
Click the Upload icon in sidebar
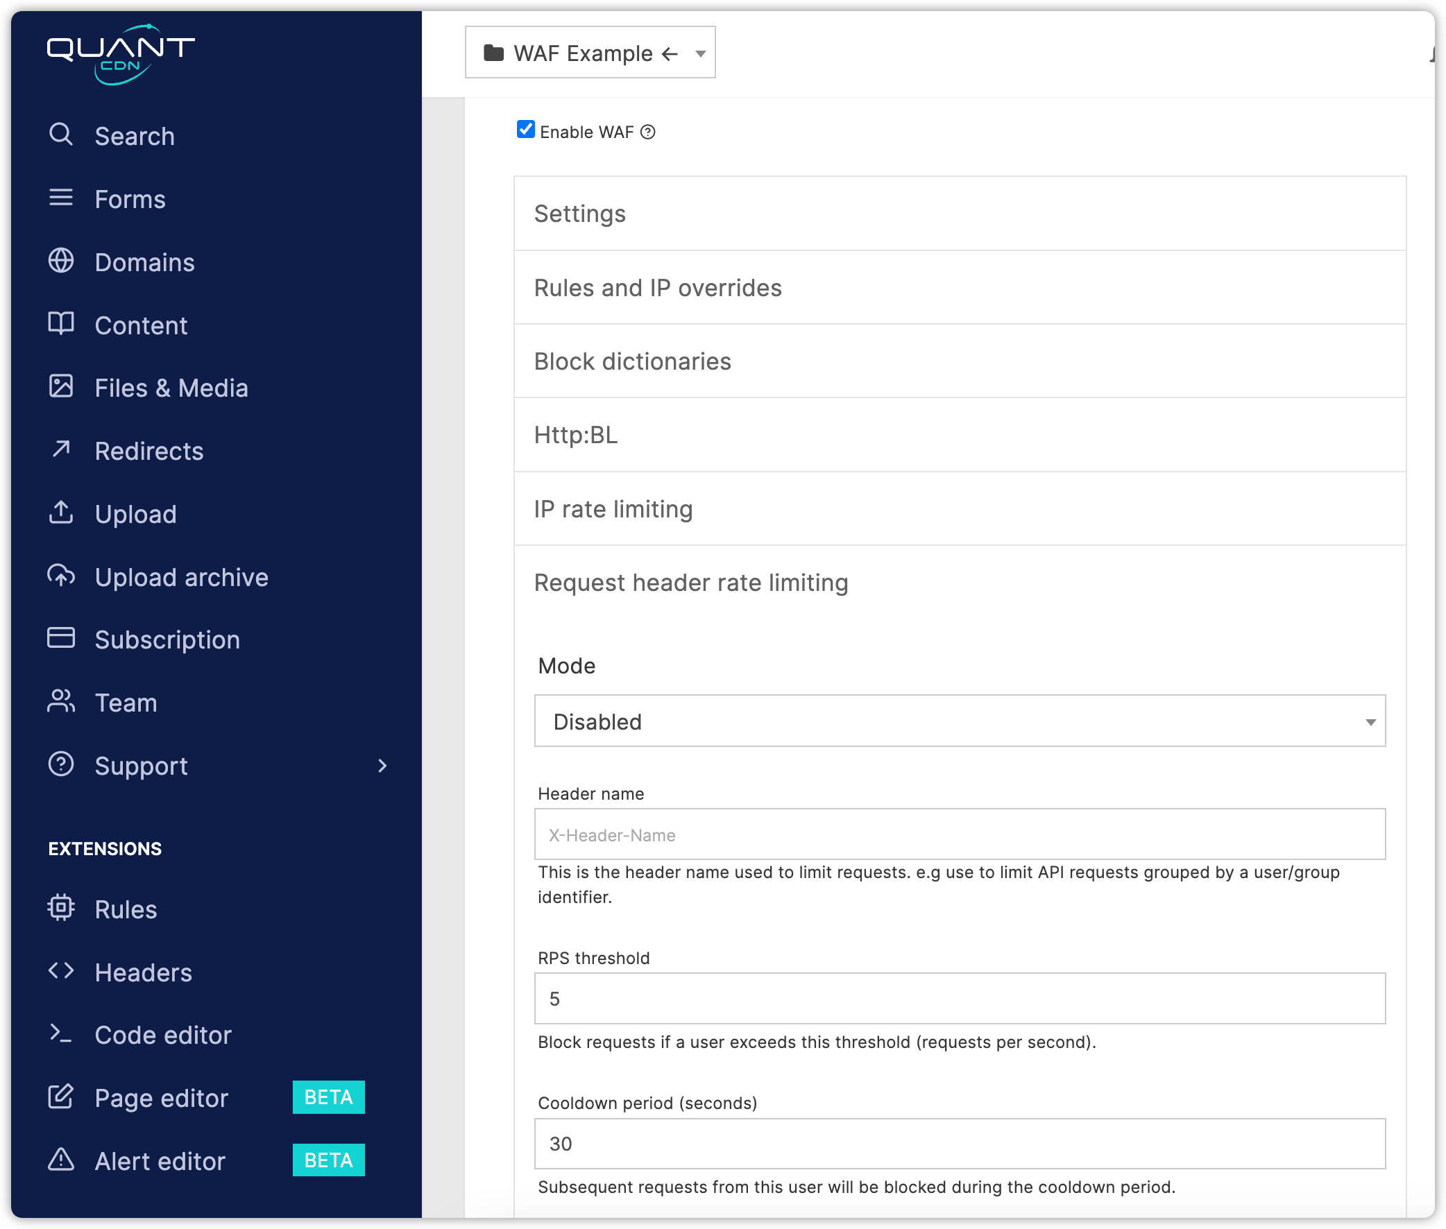tap(62, 513)
